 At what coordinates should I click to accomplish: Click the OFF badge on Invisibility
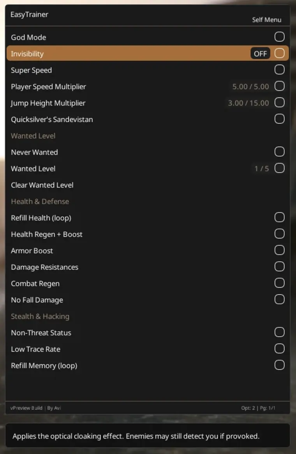click(260, 53)
